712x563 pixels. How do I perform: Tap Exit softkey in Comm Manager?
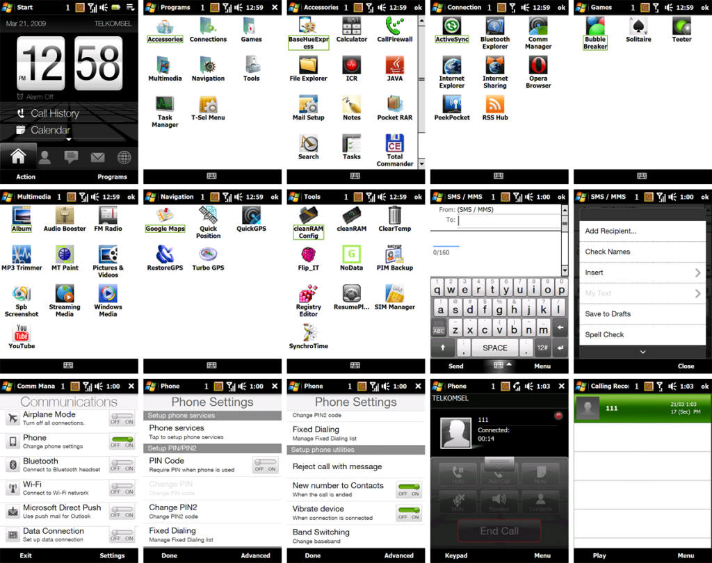coord(26,555)
